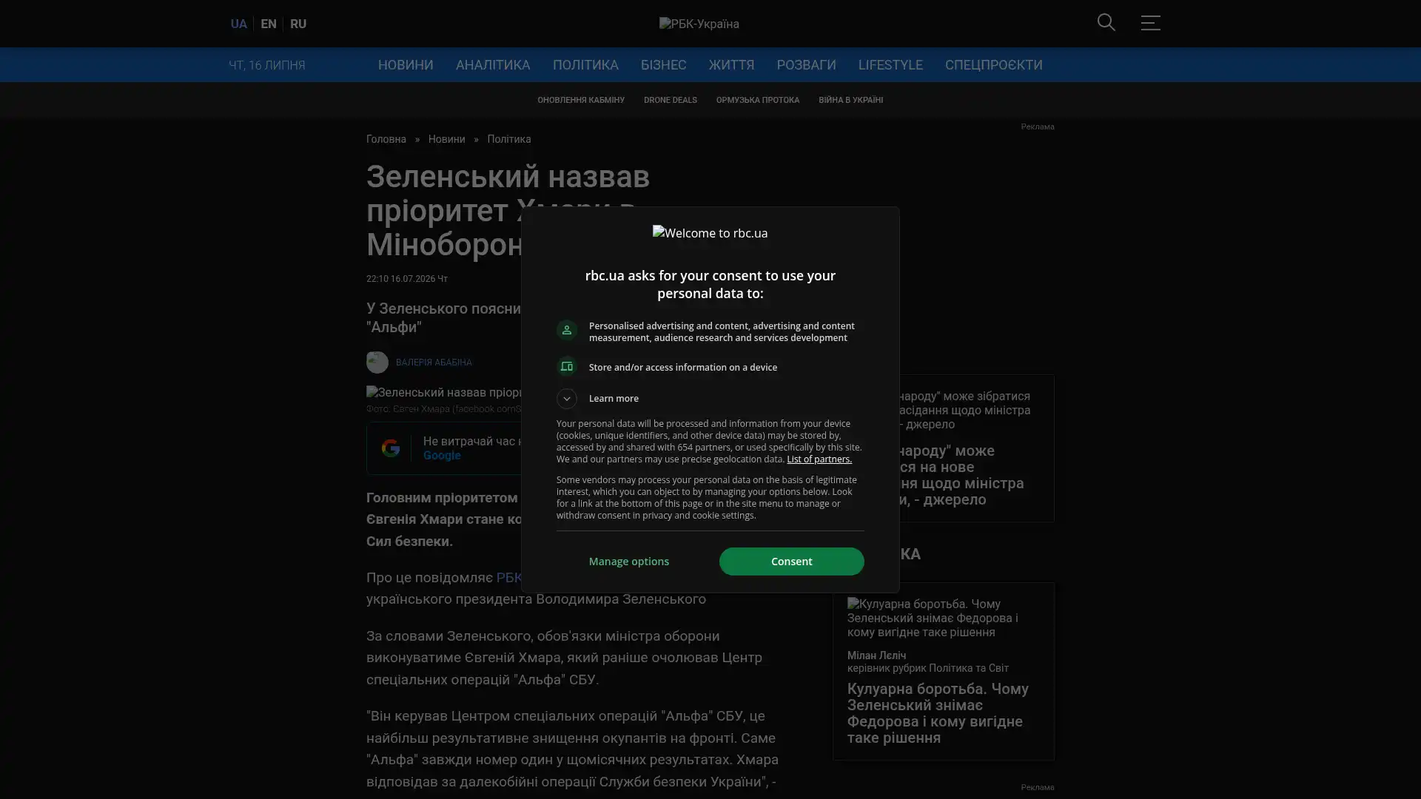Viewport: 1421px width, 799px height.
Task: Click the personalised advertising person icon
Action: tap(566, 331)
